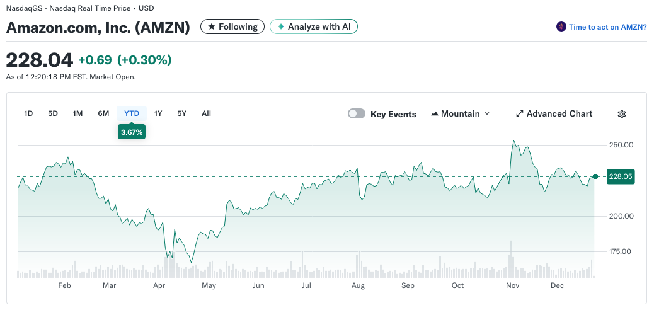654x310 pixels.
Task: Click the green end-of-line price dot
Action: [x=595, y=176]
